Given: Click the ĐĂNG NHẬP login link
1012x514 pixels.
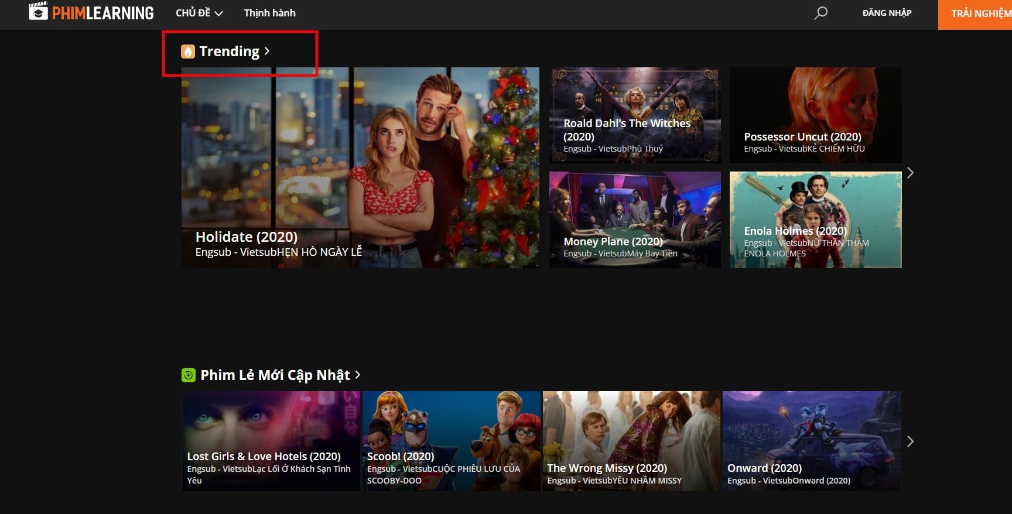Looking at the screenshot, I should point(887,13).
